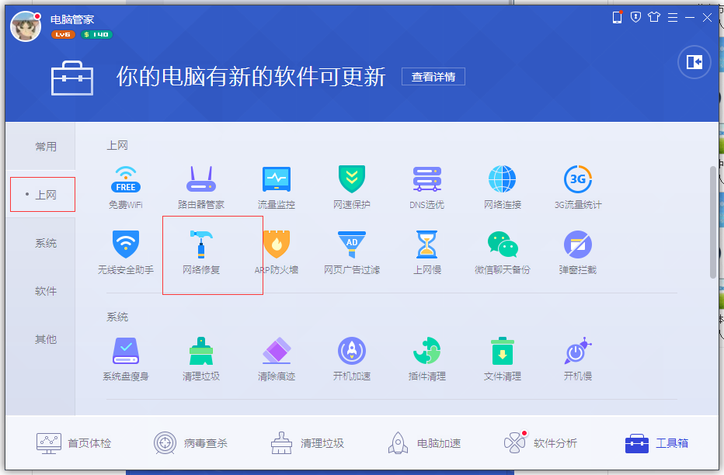This screenshot has height=475, width=724.
Task: Launch the 流量监控 traffic monitor
Action: coord(276,187)
